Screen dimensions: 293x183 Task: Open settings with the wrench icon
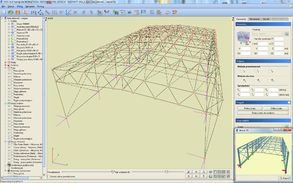point(168,12)
